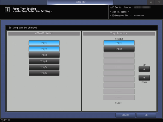163x122 pixels.
Task: Move tray priority up with Up arrow
Action: [144, 69]
